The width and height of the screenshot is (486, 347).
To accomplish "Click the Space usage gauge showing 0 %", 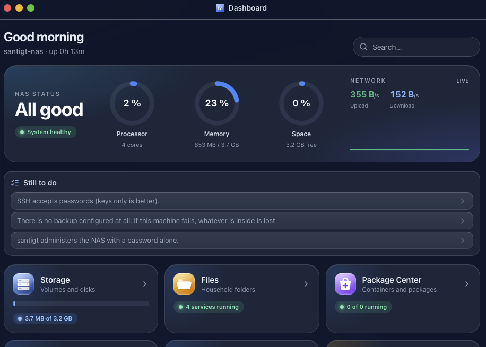I will (x=301, y=103).
